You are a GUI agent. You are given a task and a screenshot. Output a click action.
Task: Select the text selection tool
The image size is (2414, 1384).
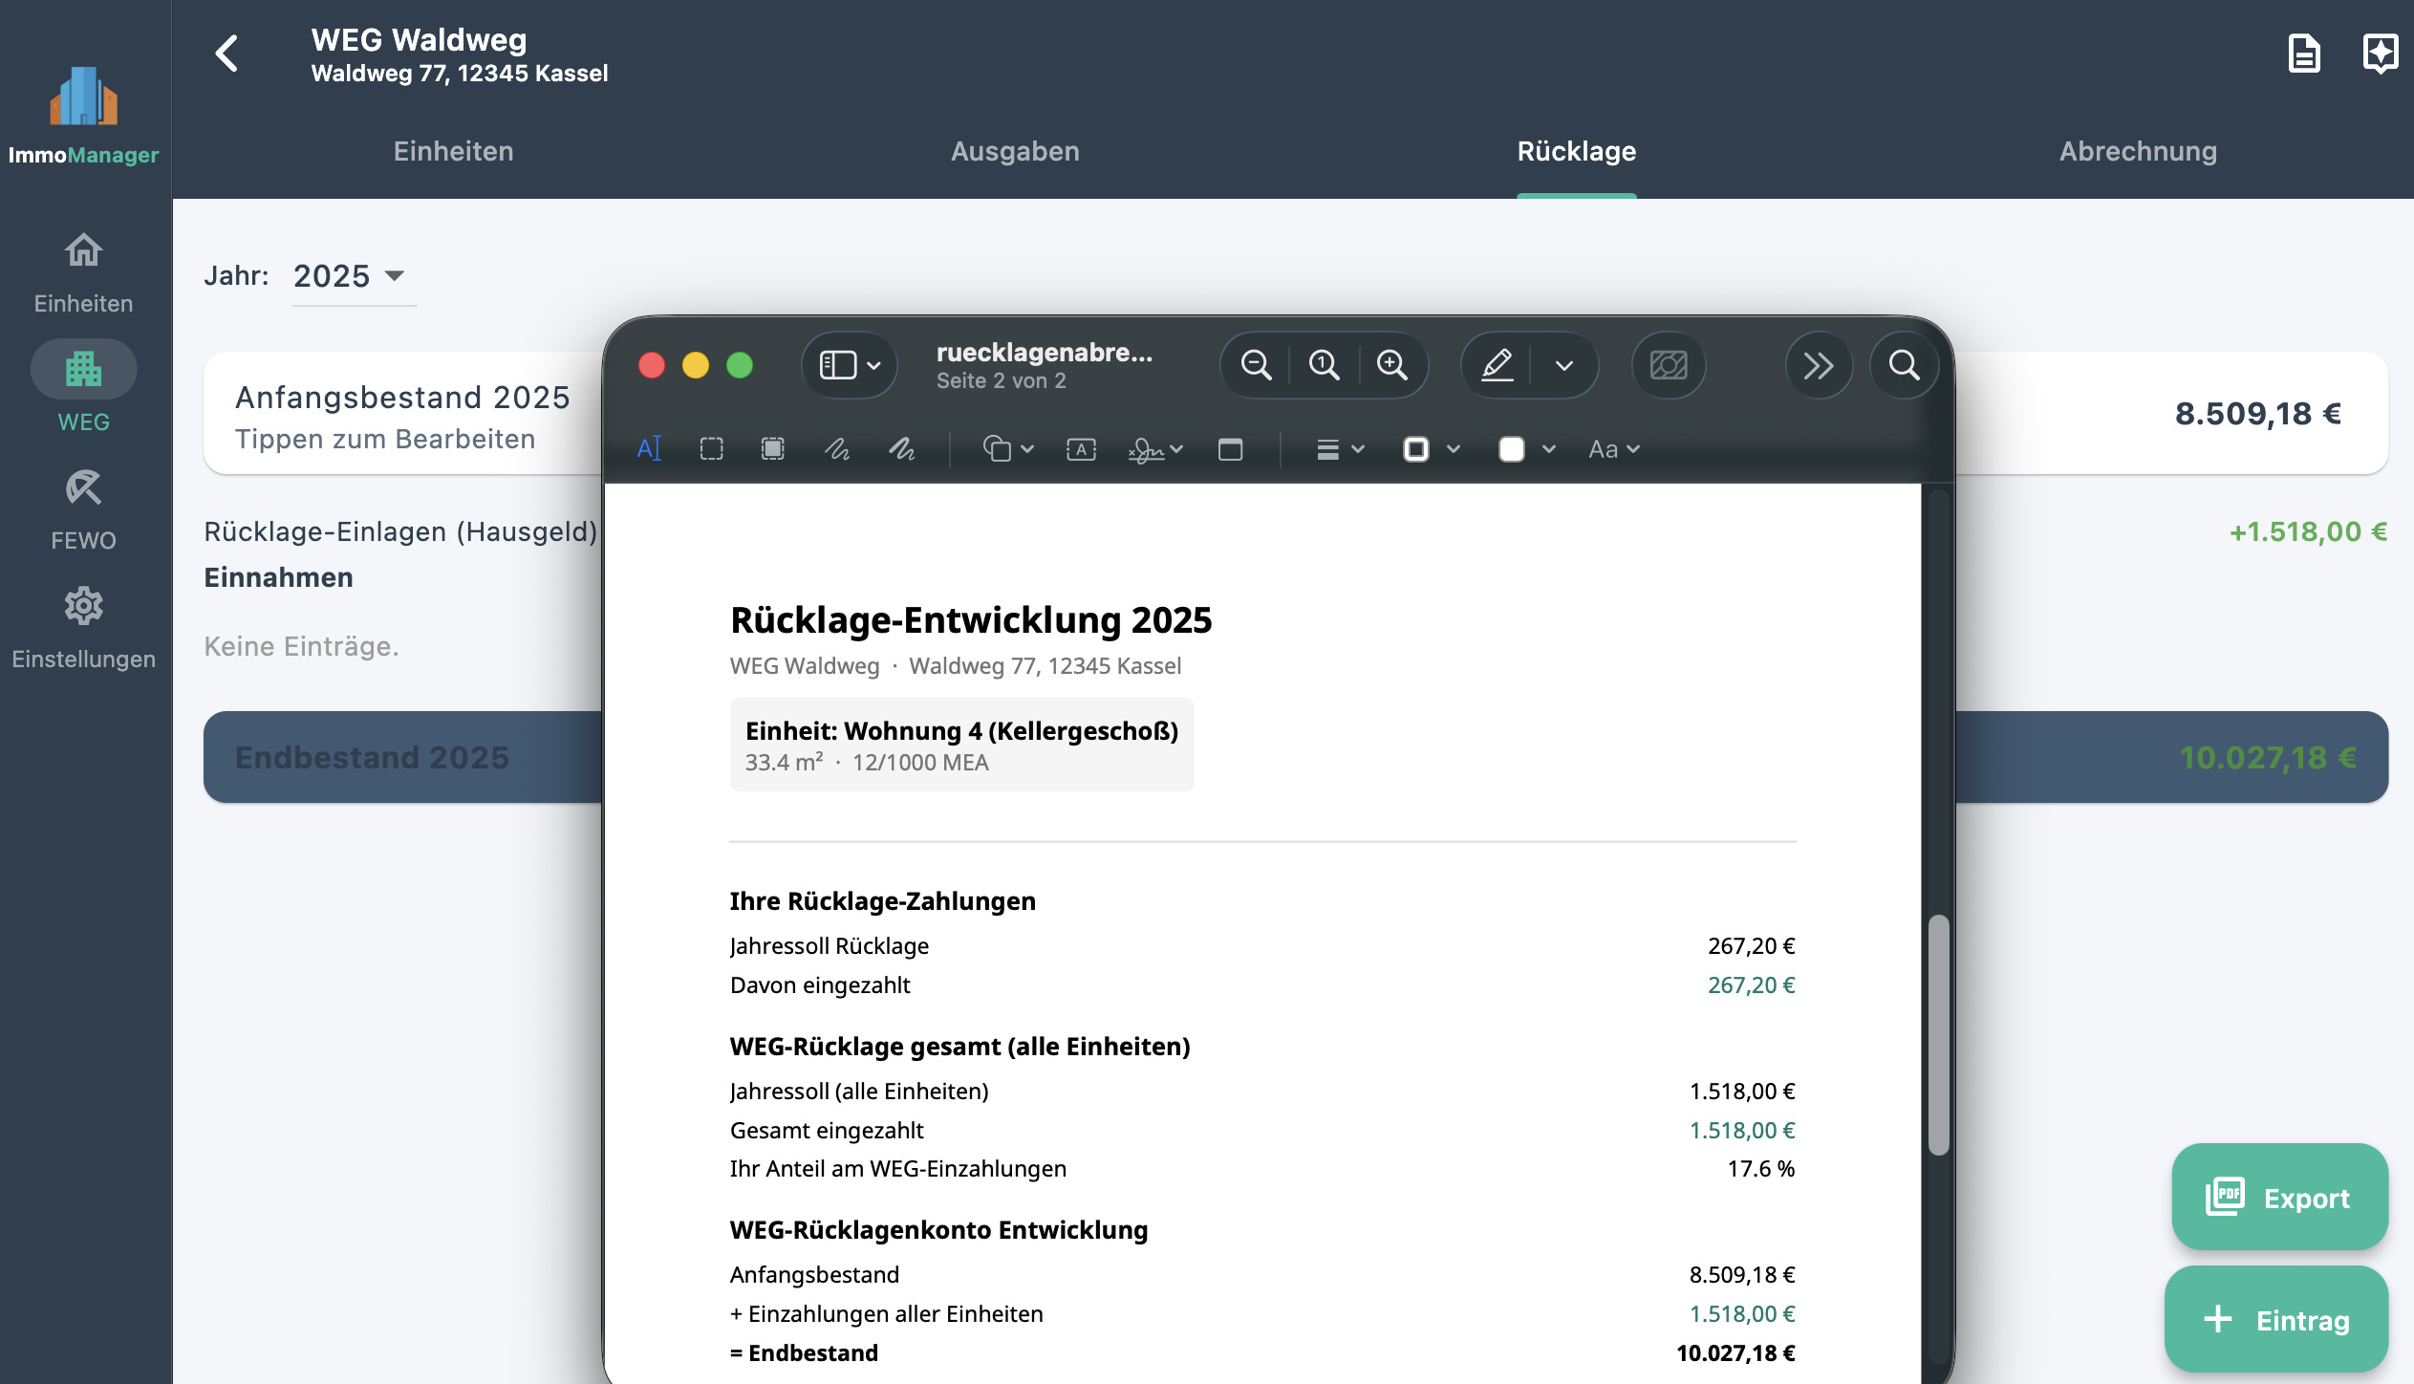coord(649,448)
